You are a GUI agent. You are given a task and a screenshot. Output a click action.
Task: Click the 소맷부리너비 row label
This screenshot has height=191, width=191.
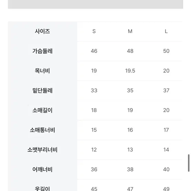pos(42,150)
